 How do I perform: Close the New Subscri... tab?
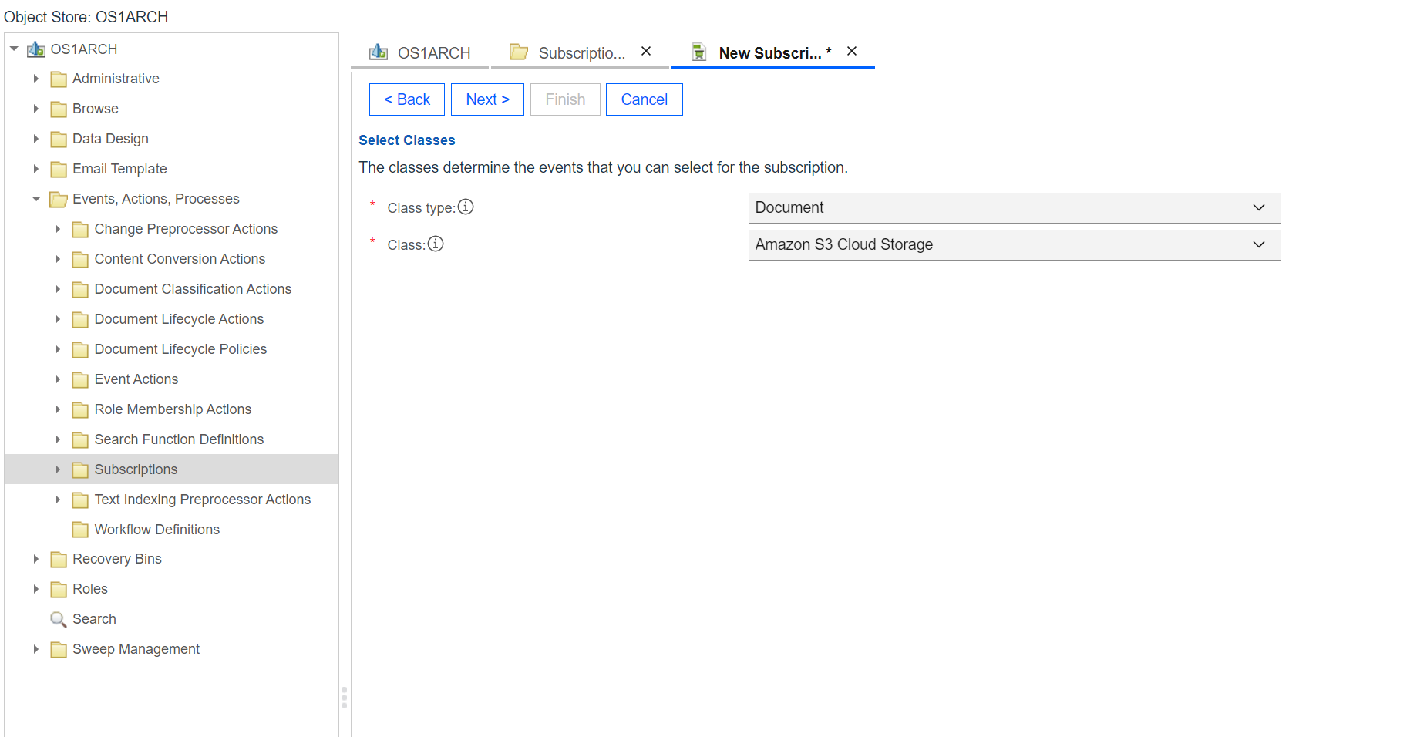click(852, 51)
